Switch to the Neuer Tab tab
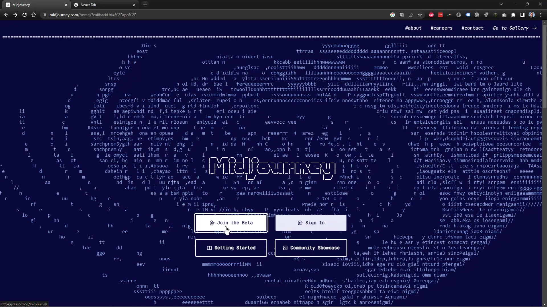 [105, 5]
